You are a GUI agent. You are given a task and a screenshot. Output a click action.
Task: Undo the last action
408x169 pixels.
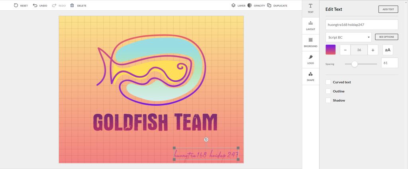point(40,6)
